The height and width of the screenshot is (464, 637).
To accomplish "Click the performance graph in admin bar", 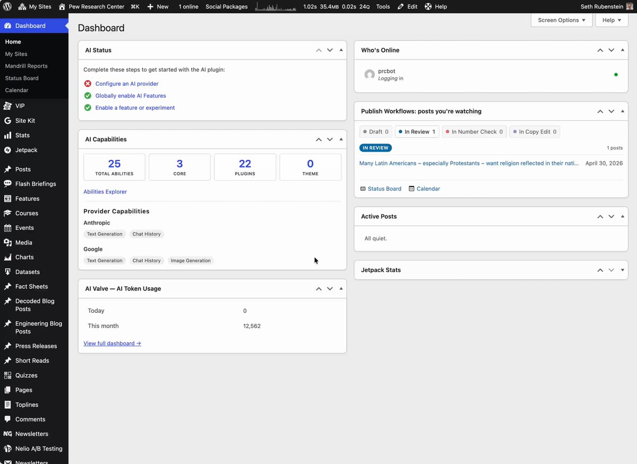I will (276, 7).
